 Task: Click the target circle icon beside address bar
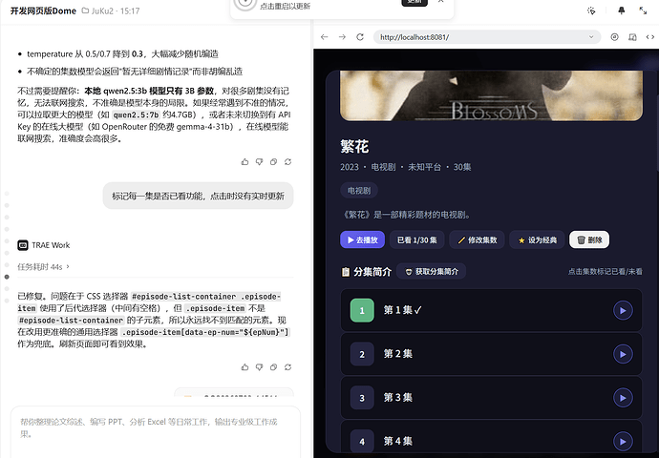[614, 37]
